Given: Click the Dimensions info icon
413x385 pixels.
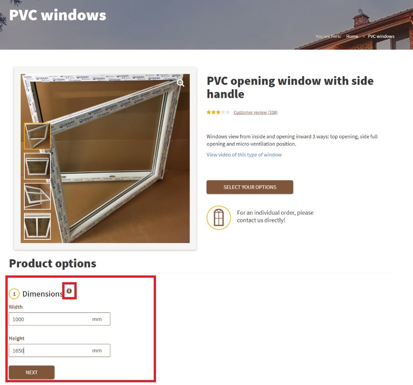Looking at the screenshot, I should [69, 291].
